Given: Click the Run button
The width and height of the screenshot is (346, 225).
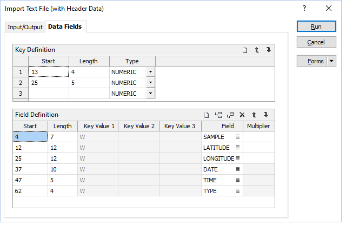Looking at the screenshot, I should coord(316,27).
